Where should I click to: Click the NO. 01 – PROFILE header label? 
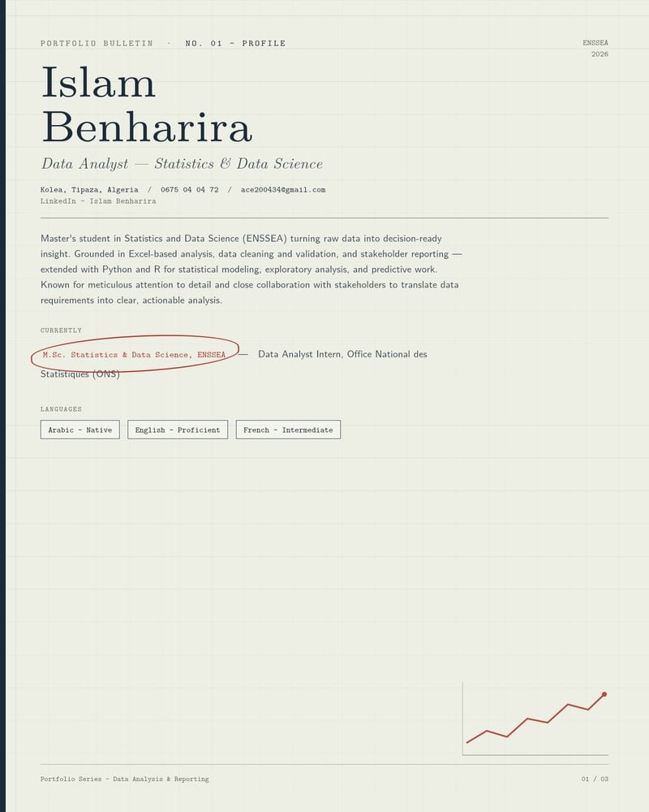(x=235, y=44)
